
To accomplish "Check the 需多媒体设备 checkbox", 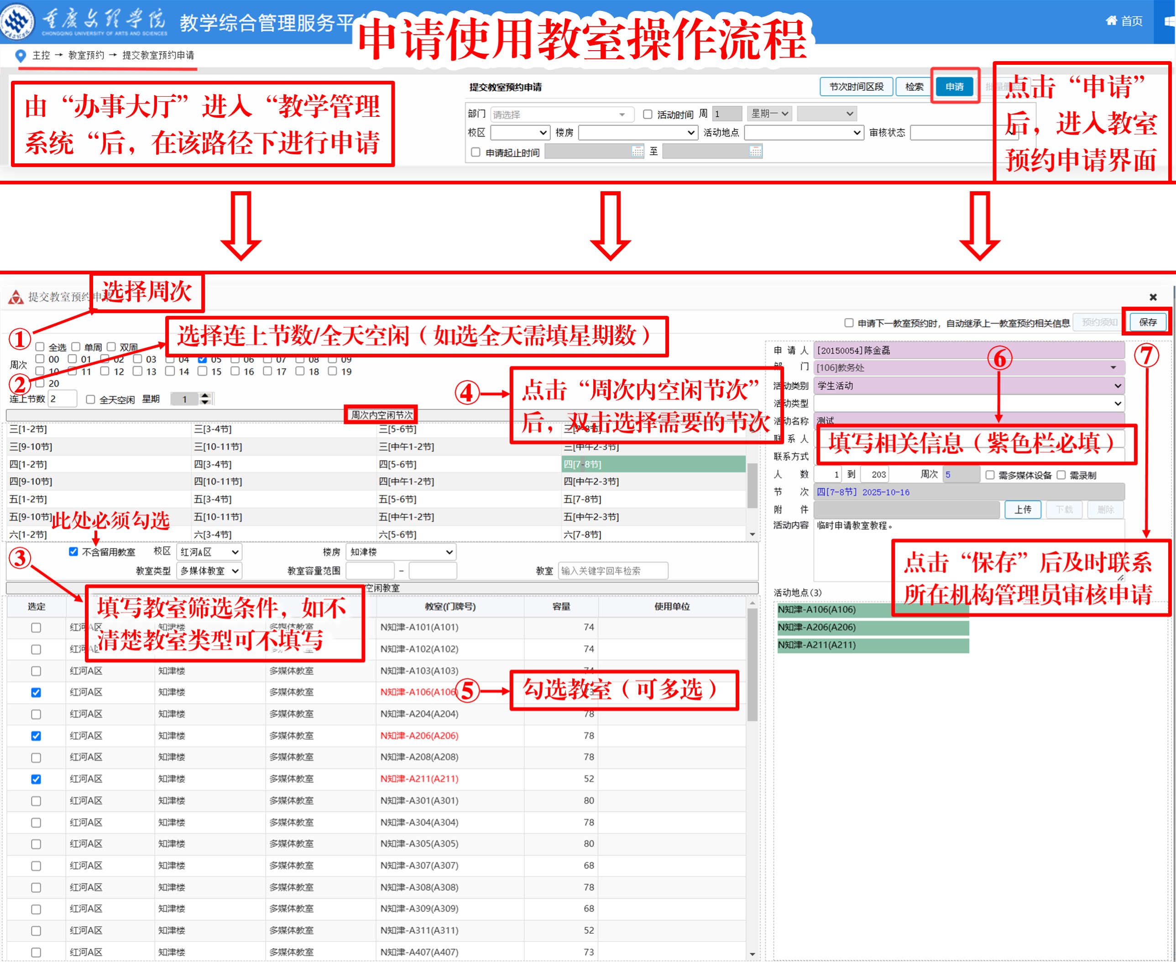I will 990,475.
